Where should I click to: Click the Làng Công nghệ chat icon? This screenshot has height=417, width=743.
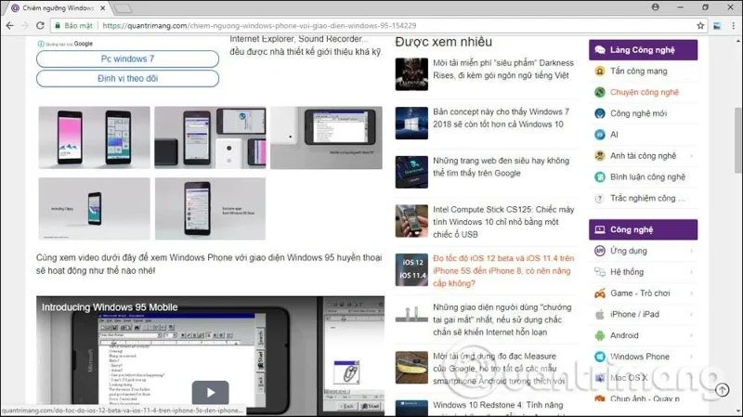(600, 50)
